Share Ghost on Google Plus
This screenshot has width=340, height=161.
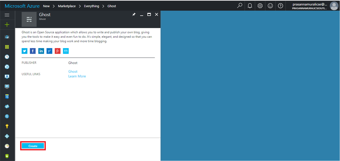tap(58, 51)
